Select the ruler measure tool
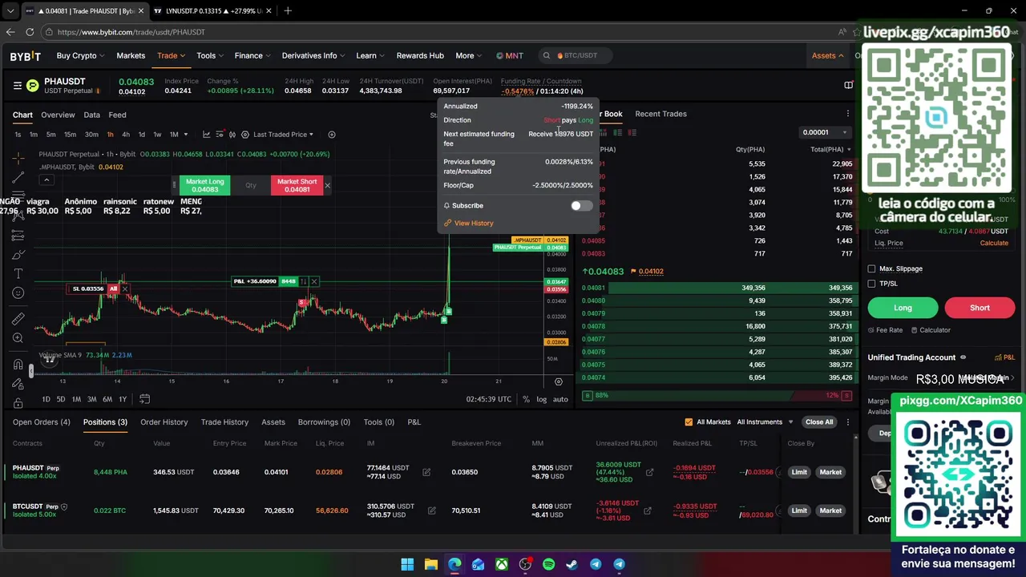The width and height of the screenshot is (1026, 577). 18,319
